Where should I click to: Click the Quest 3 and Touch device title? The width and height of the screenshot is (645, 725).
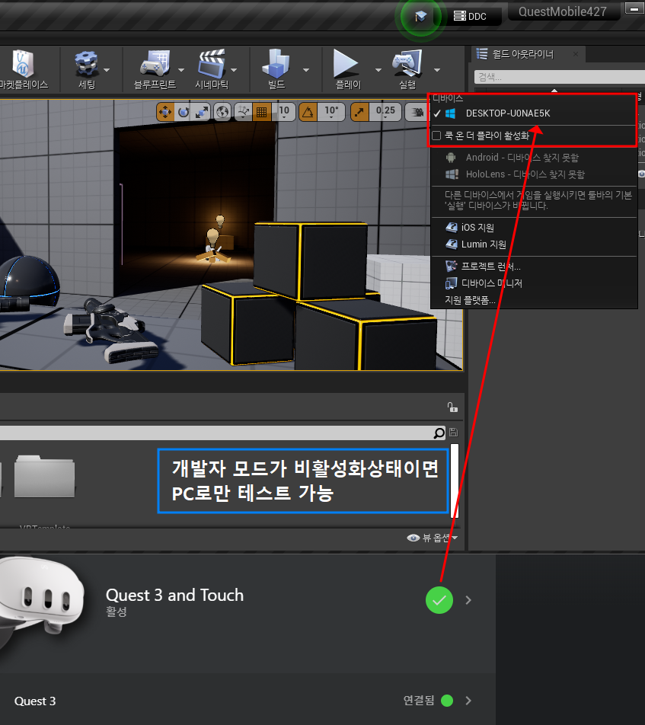pos(175,596)
